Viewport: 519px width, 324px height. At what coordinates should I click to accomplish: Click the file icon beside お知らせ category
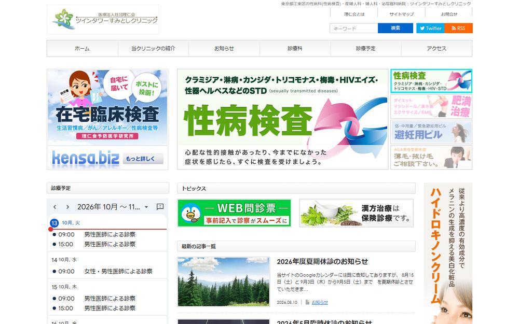pyautogui.click(x=307, y=302)
